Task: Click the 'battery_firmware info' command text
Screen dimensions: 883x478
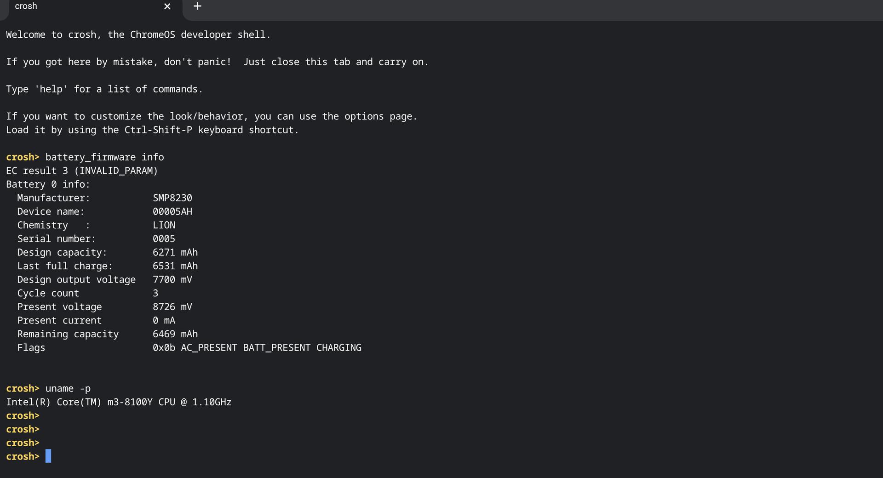Action: pyautogui.click(x=104, y=157)
